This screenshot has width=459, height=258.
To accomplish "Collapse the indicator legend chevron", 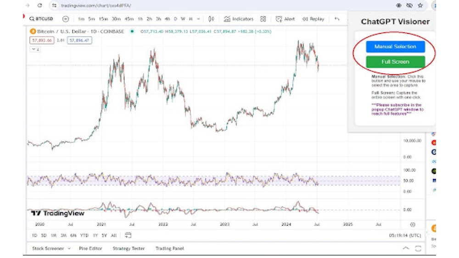I will pos(33,49).
